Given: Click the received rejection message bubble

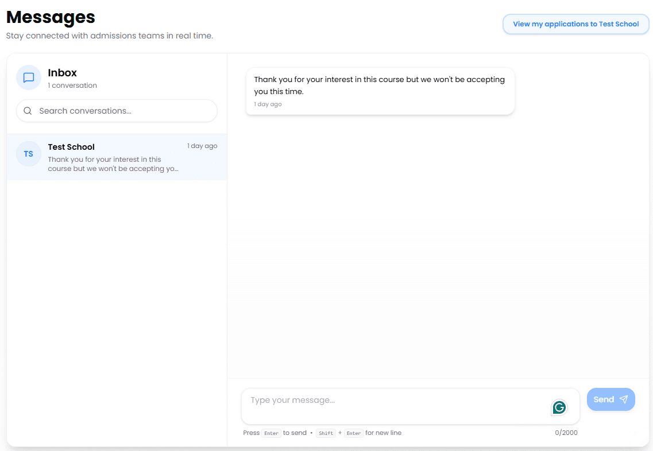Looking at the screenshot, I should (x=380, y=85).
